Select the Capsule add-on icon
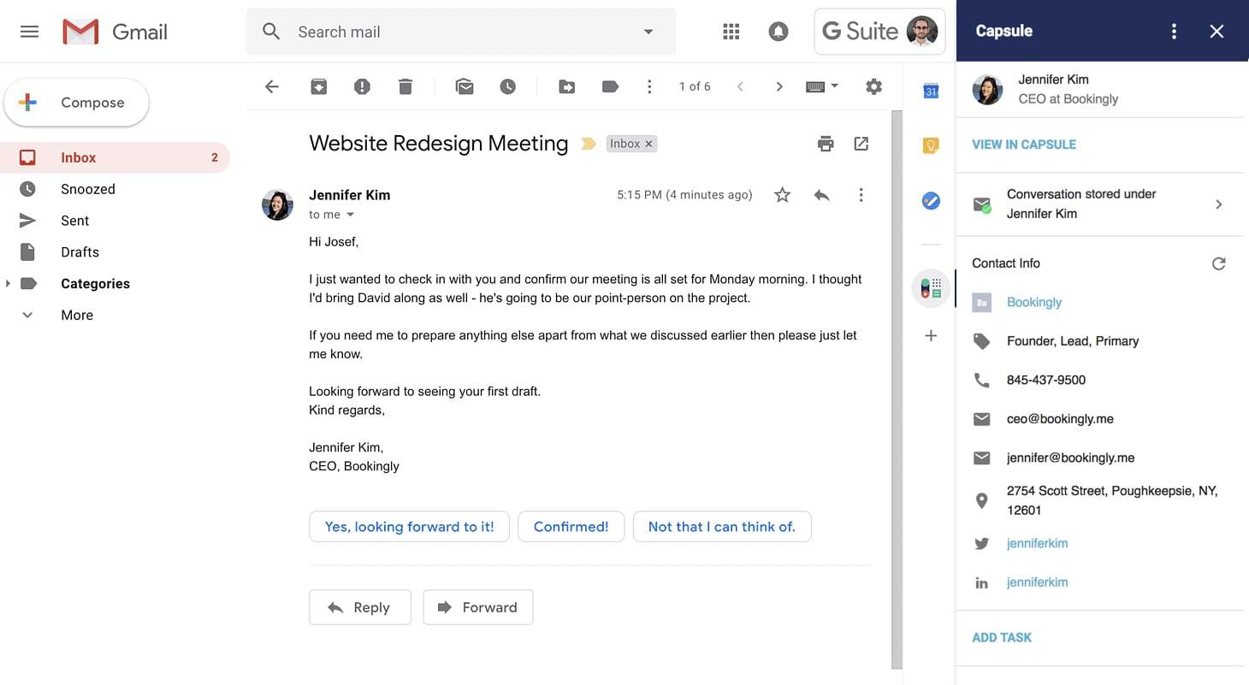 coord(929,288)
